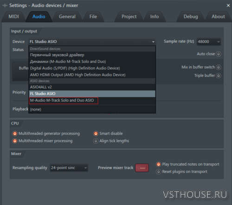Toggle the Auto close option
Image resolution: width=232 pixels, height=205 pixels.
point(219,54)
